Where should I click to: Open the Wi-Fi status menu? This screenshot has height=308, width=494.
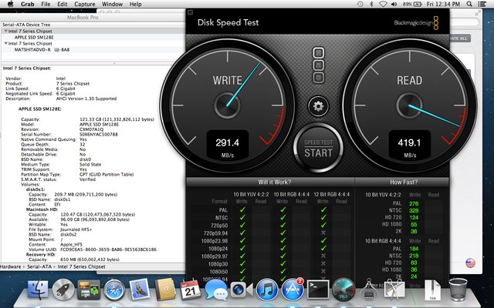(383, 4)
